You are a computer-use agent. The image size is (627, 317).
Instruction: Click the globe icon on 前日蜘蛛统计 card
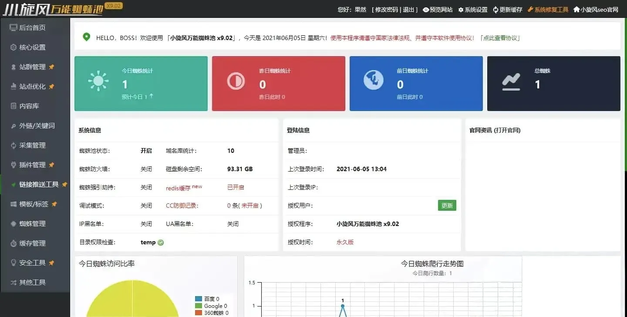coord(374,80)
